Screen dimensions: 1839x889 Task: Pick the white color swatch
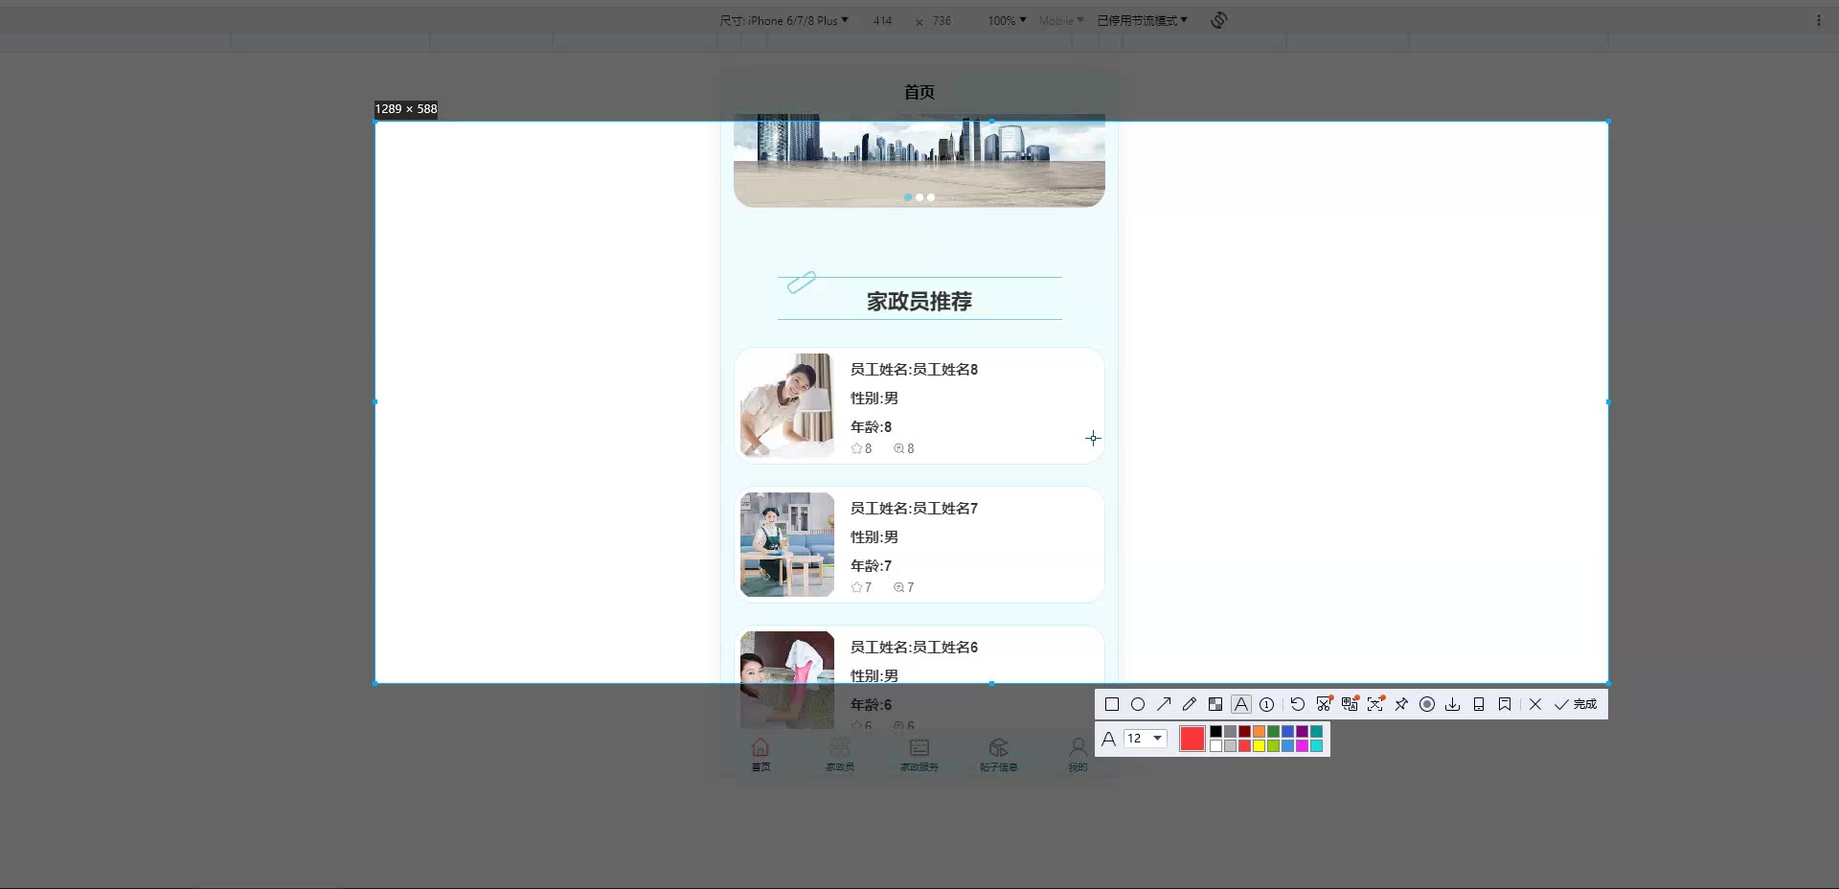coord(1216,746)
